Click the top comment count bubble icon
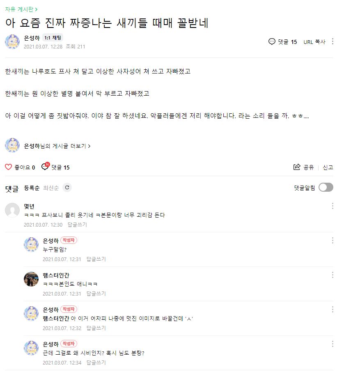The image size is (344, 374). click(x=272, y=41)
